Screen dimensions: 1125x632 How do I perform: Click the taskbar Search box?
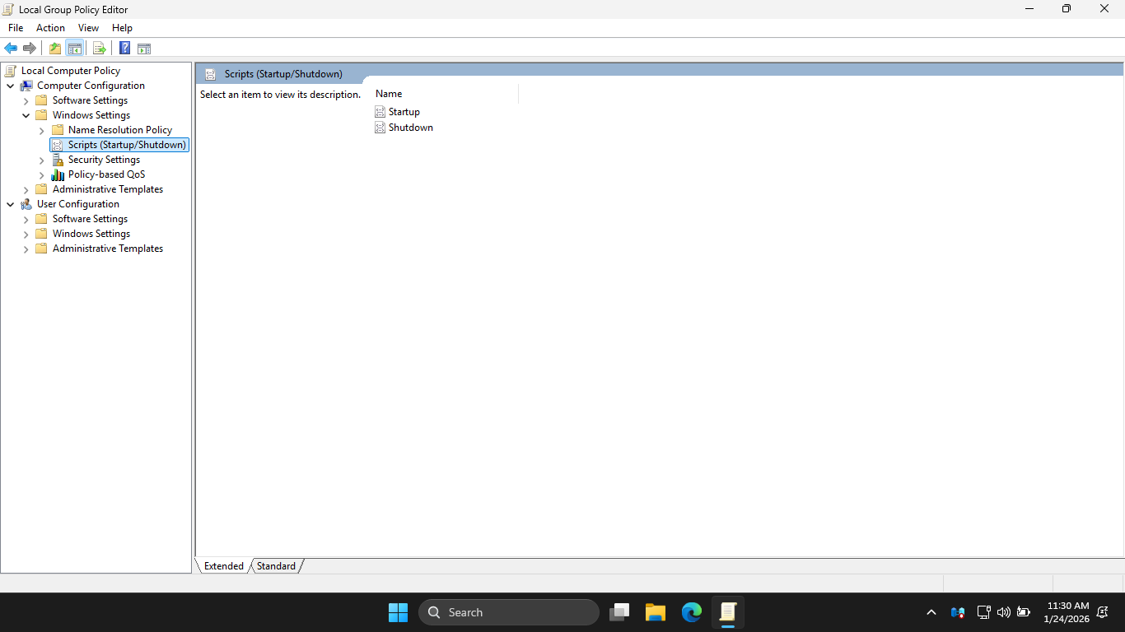click(x=508, y=612)
